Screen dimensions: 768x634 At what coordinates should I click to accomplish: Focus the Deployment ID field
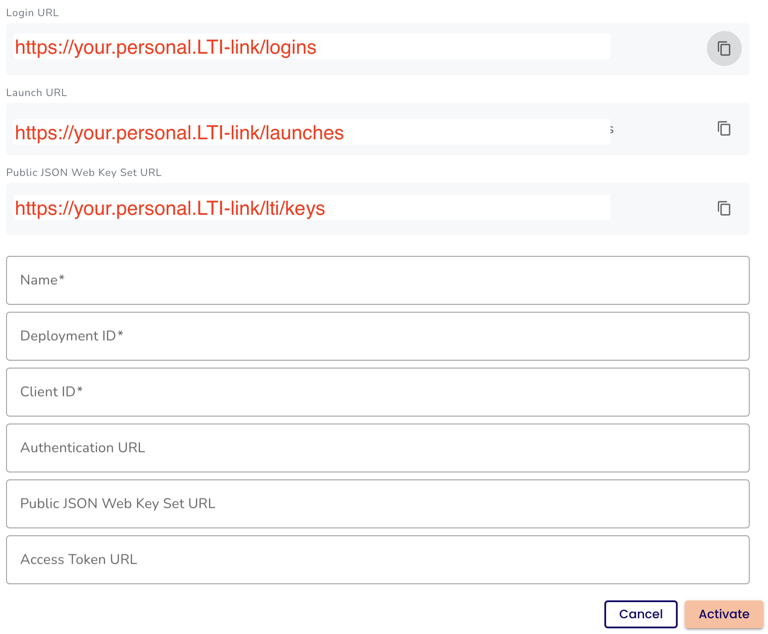pyautogui.click(x=378, y=336)
